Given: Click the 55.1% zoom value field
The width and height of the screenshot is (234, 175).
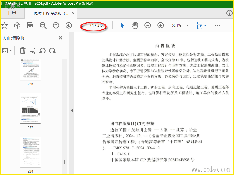Looking at the screenshot, I should tap(177, 25).
